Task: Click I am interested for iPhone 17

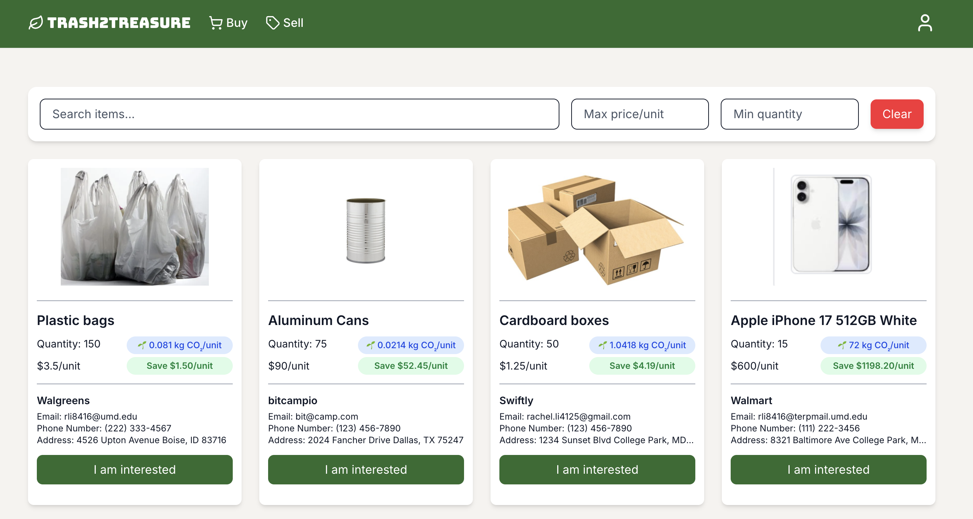Action: click(x=828, y=469)
